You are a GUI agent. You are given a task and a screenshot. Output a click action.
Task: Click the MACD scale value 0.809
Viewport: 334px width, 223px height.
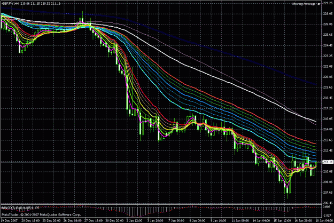point(327,206)
